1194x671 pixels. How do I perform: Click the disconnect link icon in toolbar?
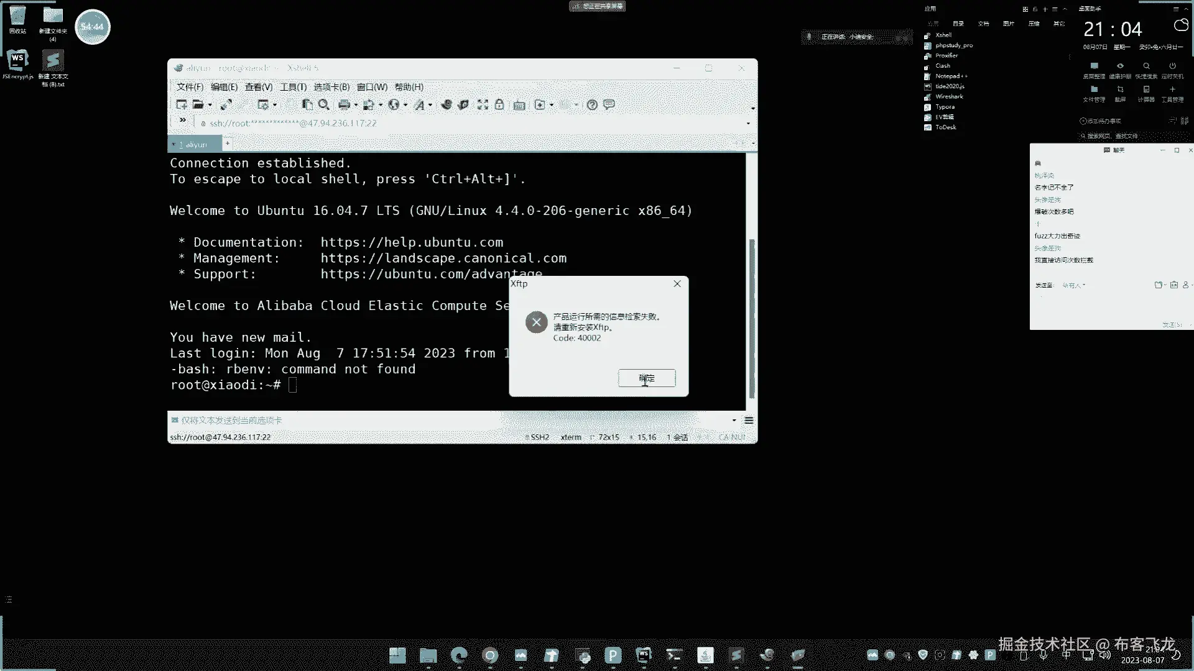click(x=226, y=105)
